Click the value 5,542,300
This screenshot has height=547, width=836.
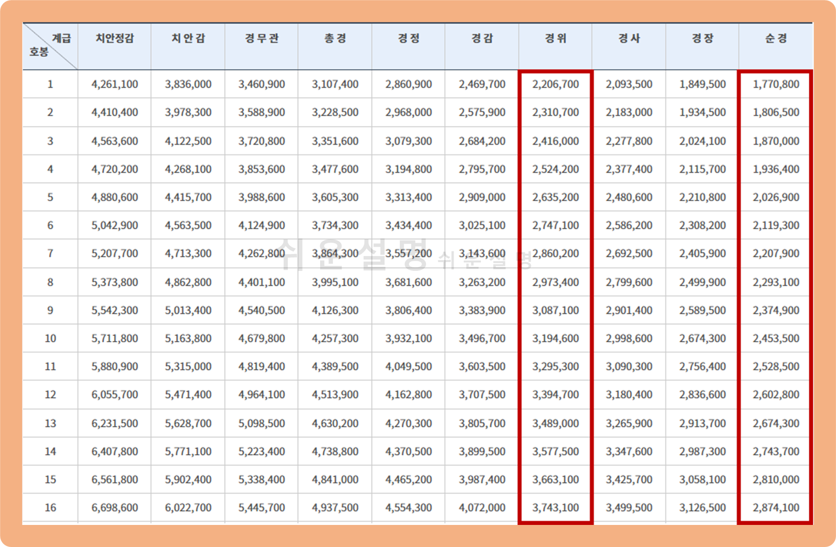(115, 310)
